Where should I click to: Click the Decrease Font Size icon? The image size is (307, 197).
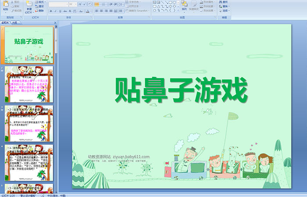point(84,4)
